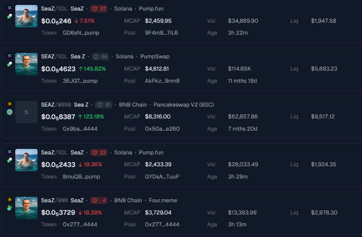Image resolution: width=362 pixels, height=237 pixels.
Task: Copy pool address AkFkz...9nm8
Action: pyautogui.click(x=162, y=81)
